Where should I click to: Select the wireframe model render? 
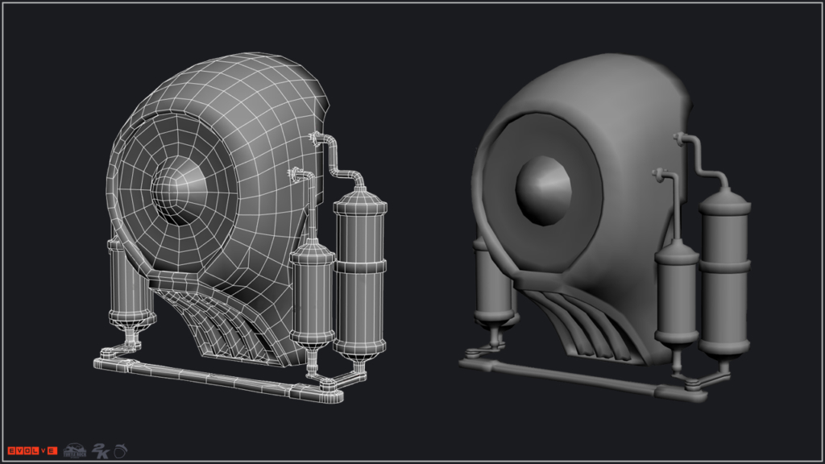[x=240, y=228]
